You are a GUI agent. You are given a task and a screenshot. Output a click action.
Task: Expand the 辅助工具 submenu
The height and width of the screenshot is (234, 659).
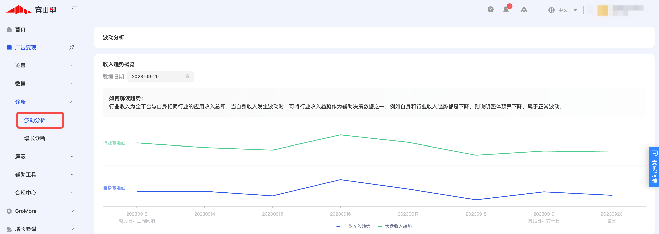pyautogui.click(x=72, y=175)
